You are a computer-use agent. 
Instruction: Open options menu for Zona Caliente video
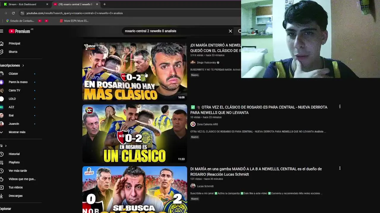coord(340,106)
